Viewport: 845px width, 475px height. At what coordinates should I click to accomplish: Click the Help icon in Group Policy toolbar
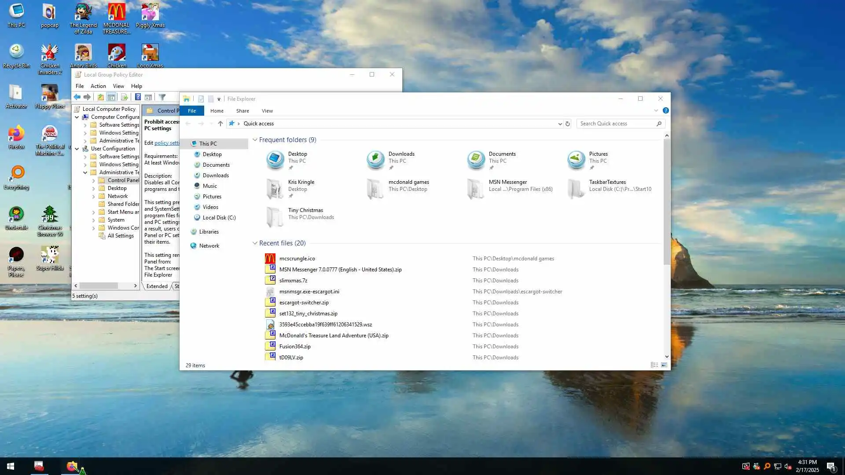pyautogui.click(x=138, y=97)
